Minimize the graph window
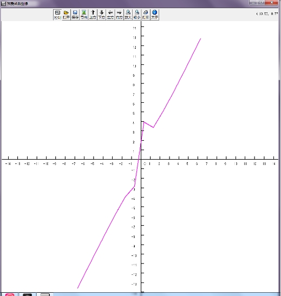This screenshot has height=296, width=281. click(x=253, y=3)
